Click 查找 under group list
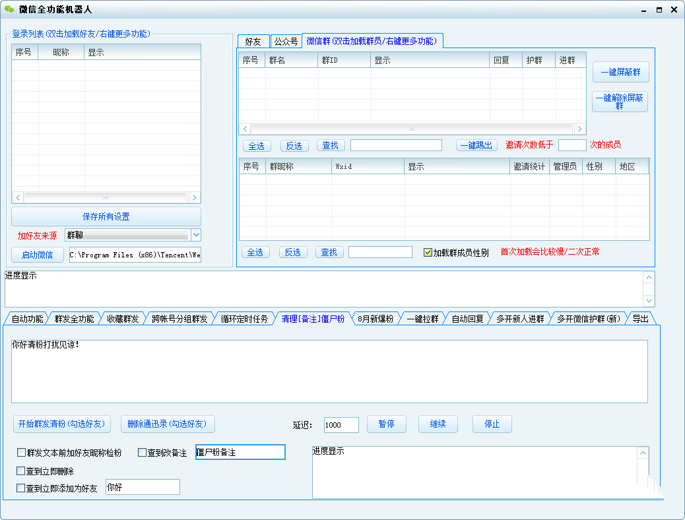Viewport: 685px width, 520px height. [x=330, y=146]
